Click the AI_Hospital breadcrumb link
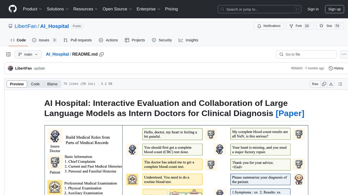348x195 pixels. coord(57,54)
